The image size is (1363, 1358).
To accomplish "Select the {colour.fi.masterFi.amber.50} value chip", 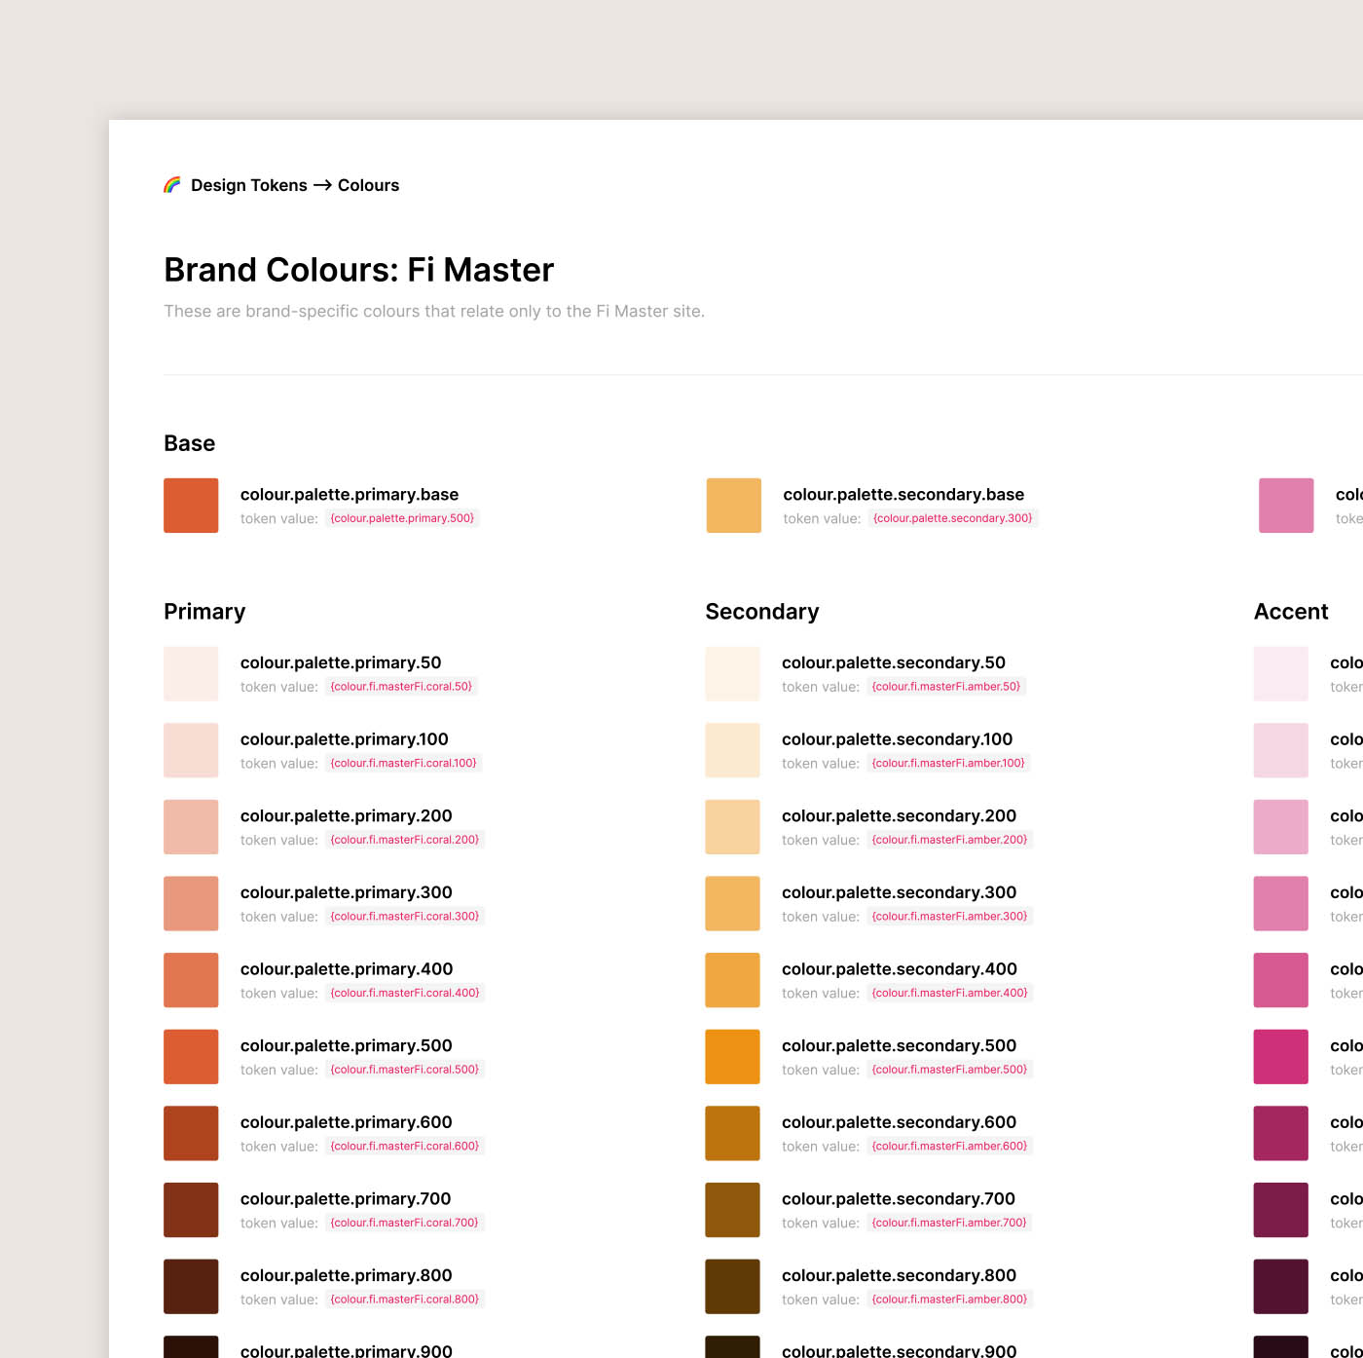I will tap(946, 687).
